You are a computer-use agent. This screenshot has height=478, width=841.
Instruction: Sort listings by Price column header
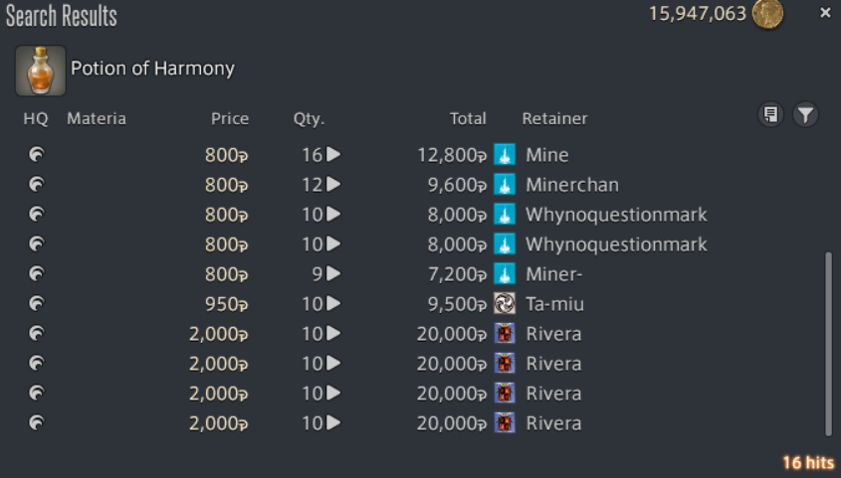point(230,118)
